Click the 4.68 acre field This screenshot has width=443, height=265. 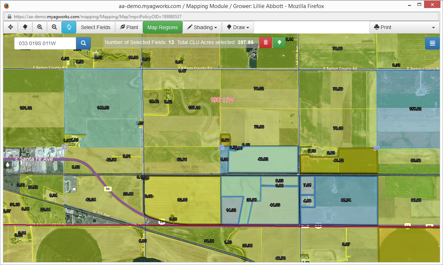[x=307, y=201]
